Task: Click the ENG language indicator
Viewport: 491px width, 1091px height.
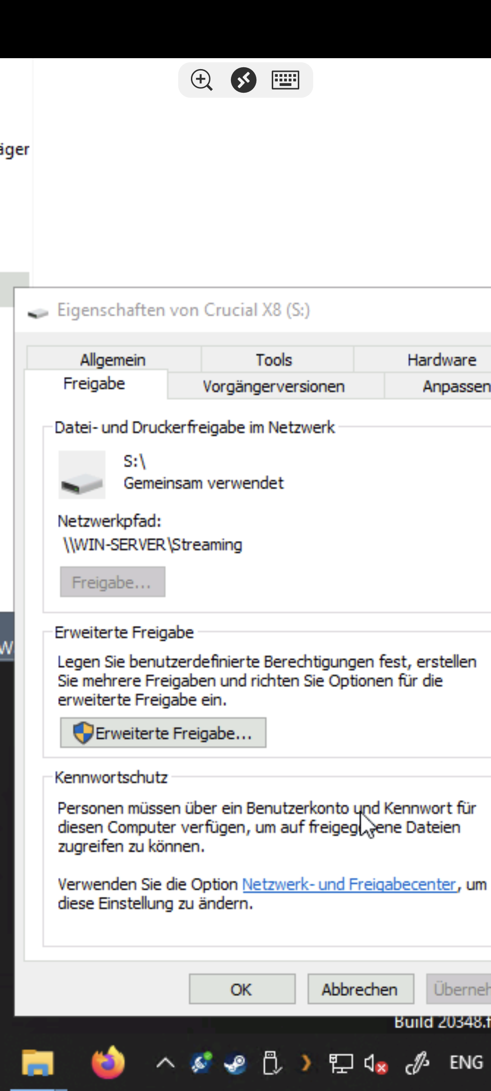Action: tap(466, 1063)
